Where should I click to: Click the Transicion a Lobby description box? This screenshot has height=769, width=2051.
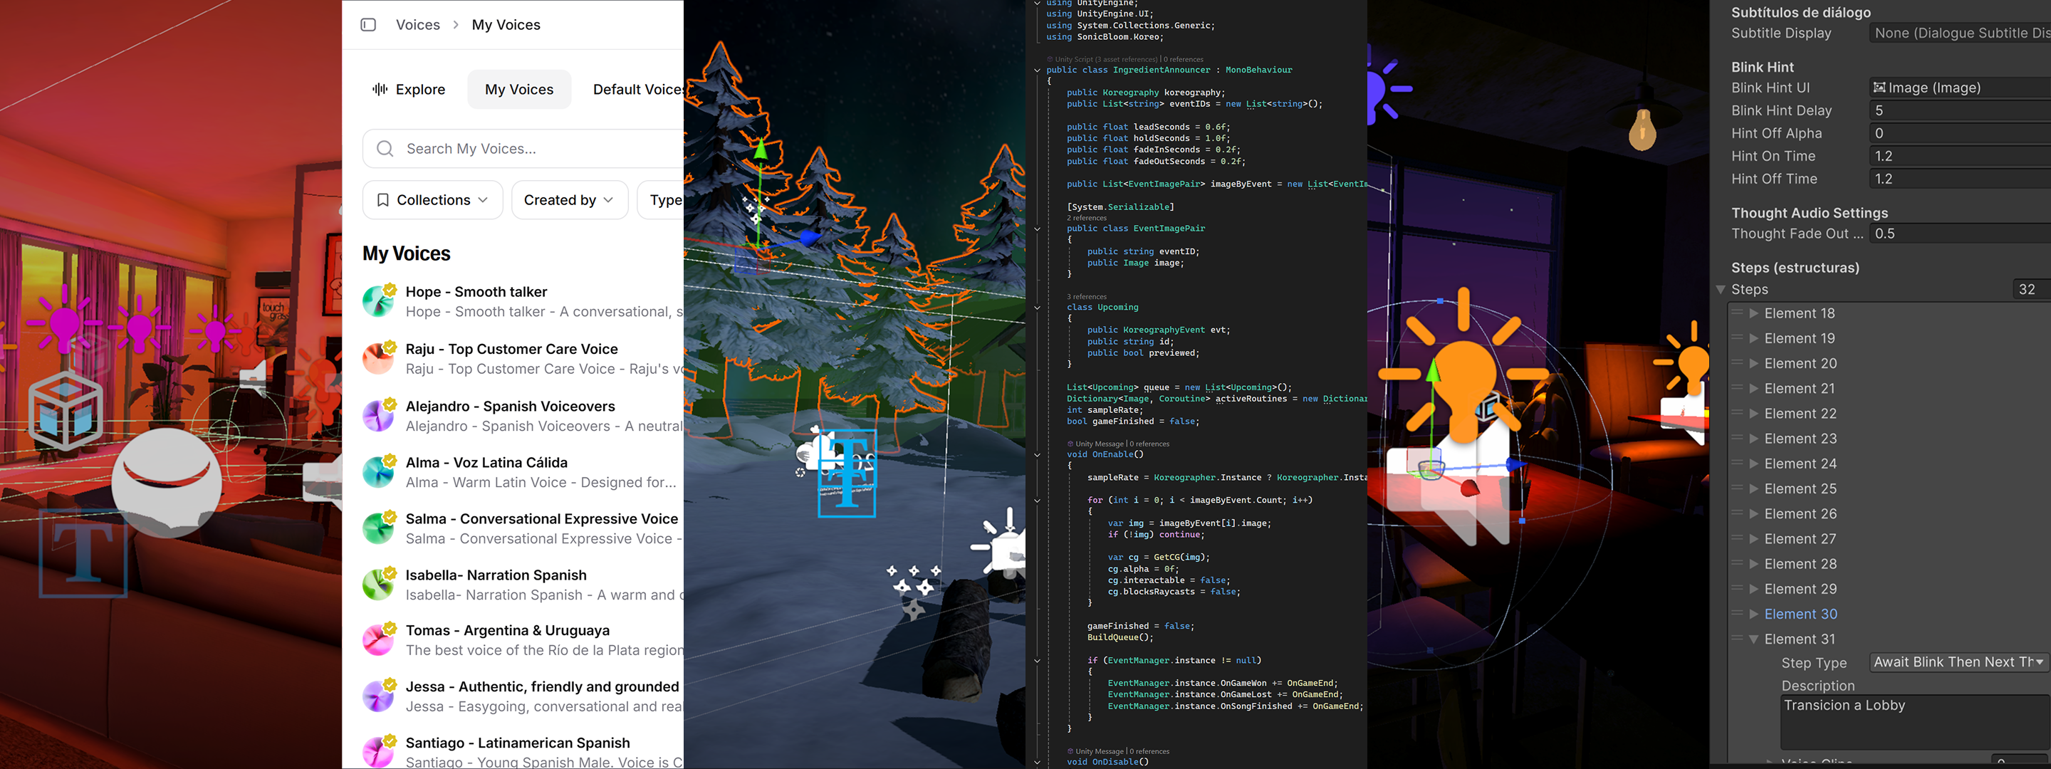click(1914, 722)
